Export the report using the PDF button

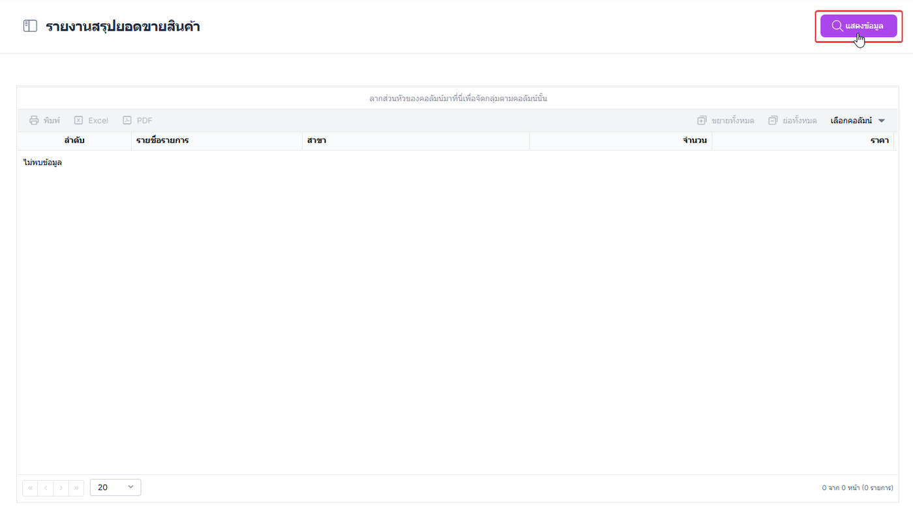point(138,121)
